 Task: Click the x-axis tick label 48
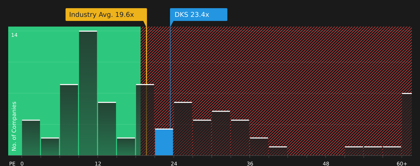[326, 164]
